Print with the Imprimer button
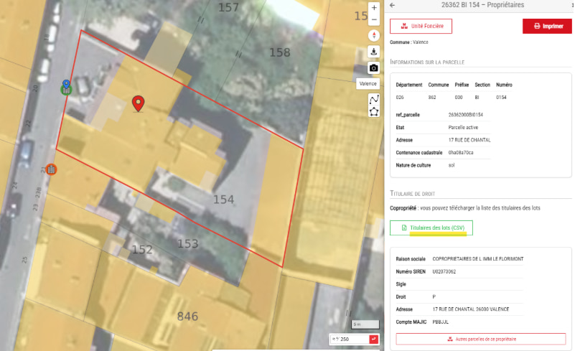The height and width of the screenshot is (351, 575). click(x=547, y=26)
